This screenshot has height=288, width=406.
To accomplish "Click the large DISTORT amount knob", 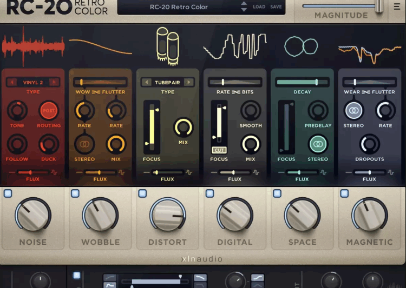I will [168, 215].
